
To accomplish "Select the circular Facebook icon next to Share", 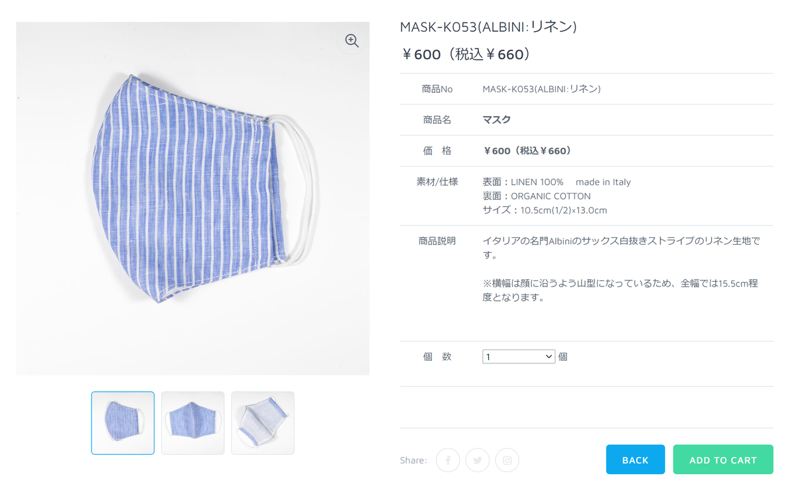I will click(x=448, y=459).
